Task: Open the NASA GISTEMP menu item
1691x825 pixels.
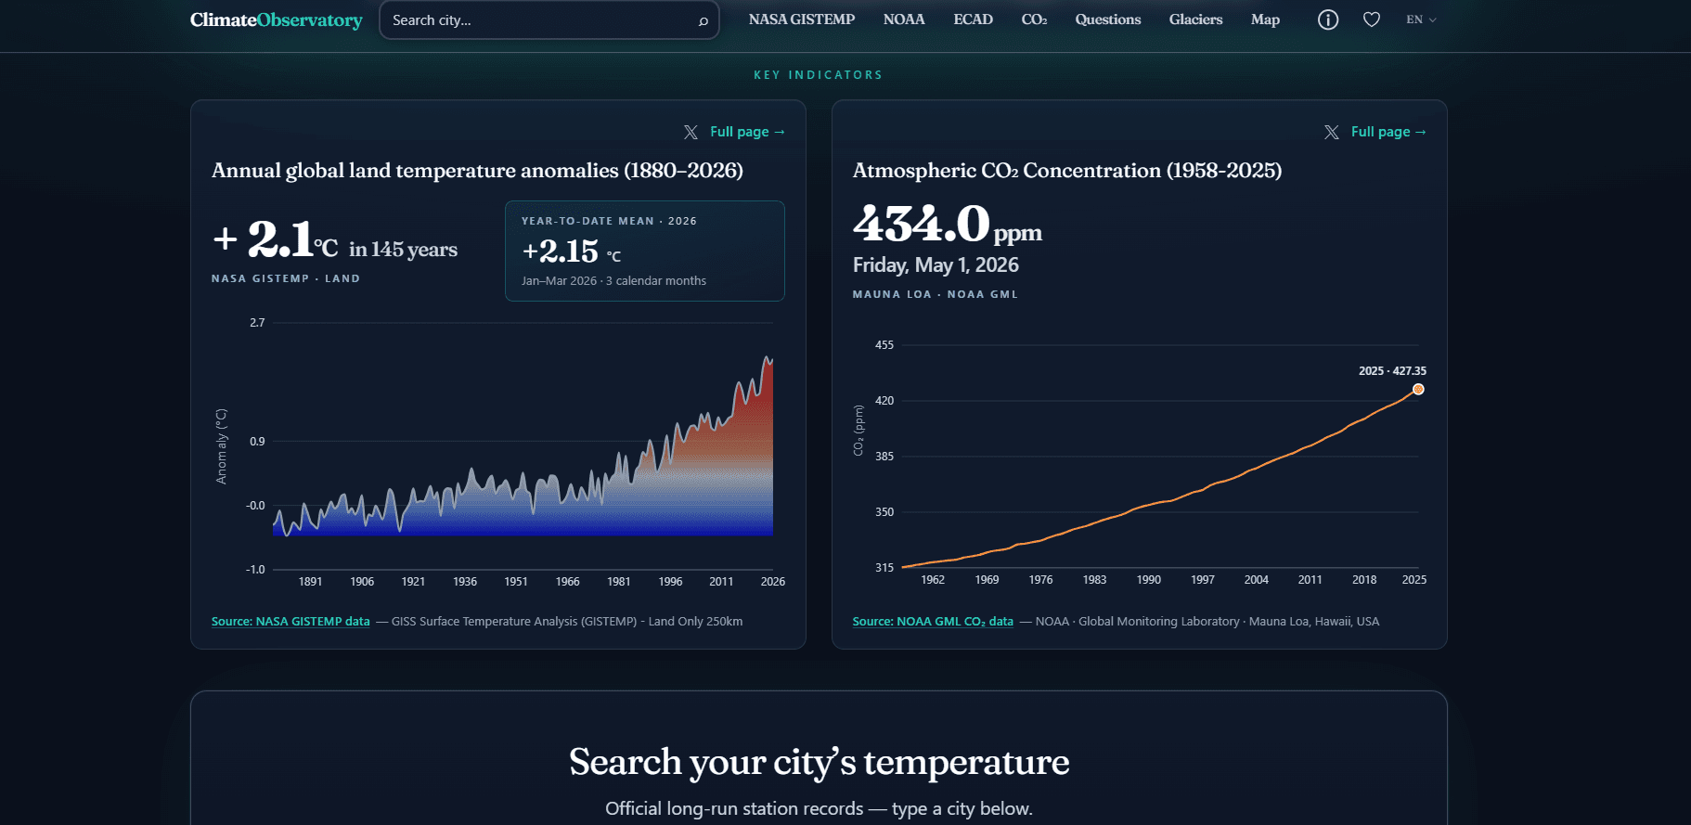Action: point(802,19)
